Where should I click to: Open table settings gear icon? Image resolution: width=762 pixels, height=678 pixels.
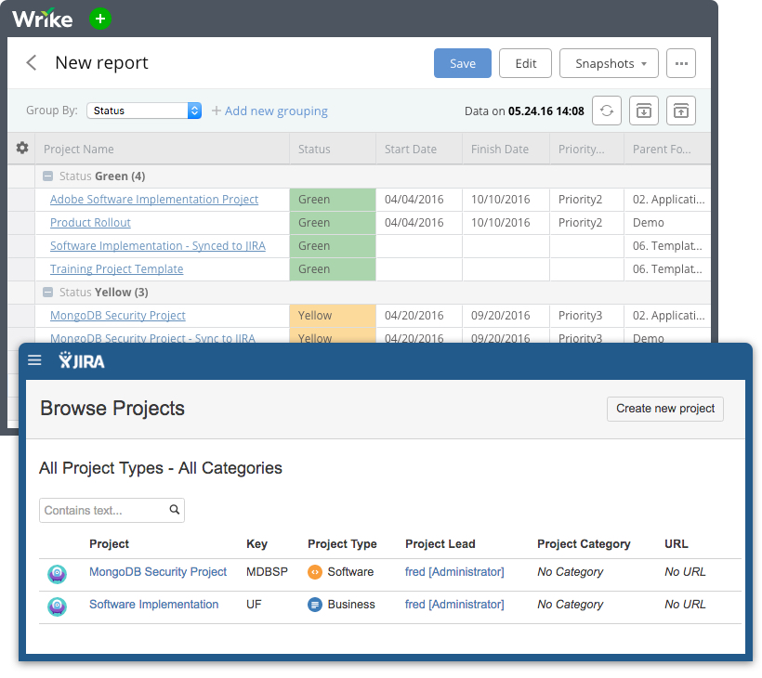22,148
